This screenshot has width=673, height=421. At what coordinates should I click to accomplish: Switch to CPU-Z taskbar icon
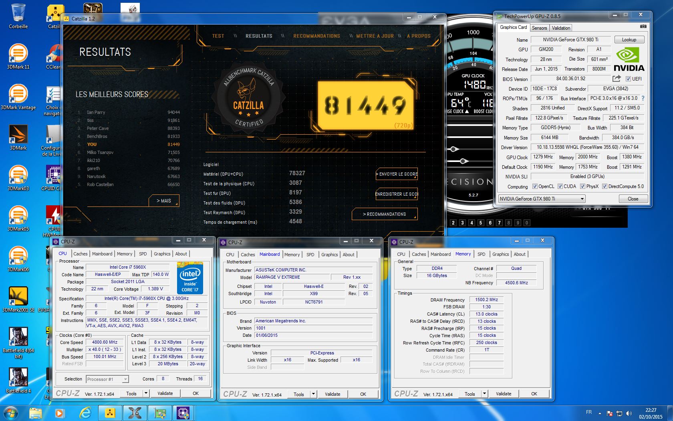(x=183, y=413)
